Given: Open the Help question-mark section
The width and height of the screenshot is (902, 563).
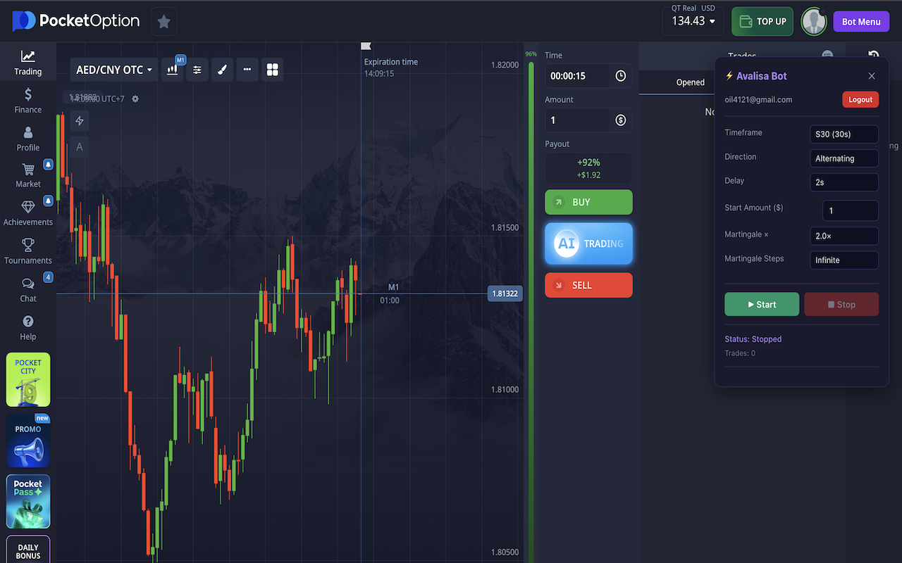Looking at the screenshot, I should [x=28, y=327].
